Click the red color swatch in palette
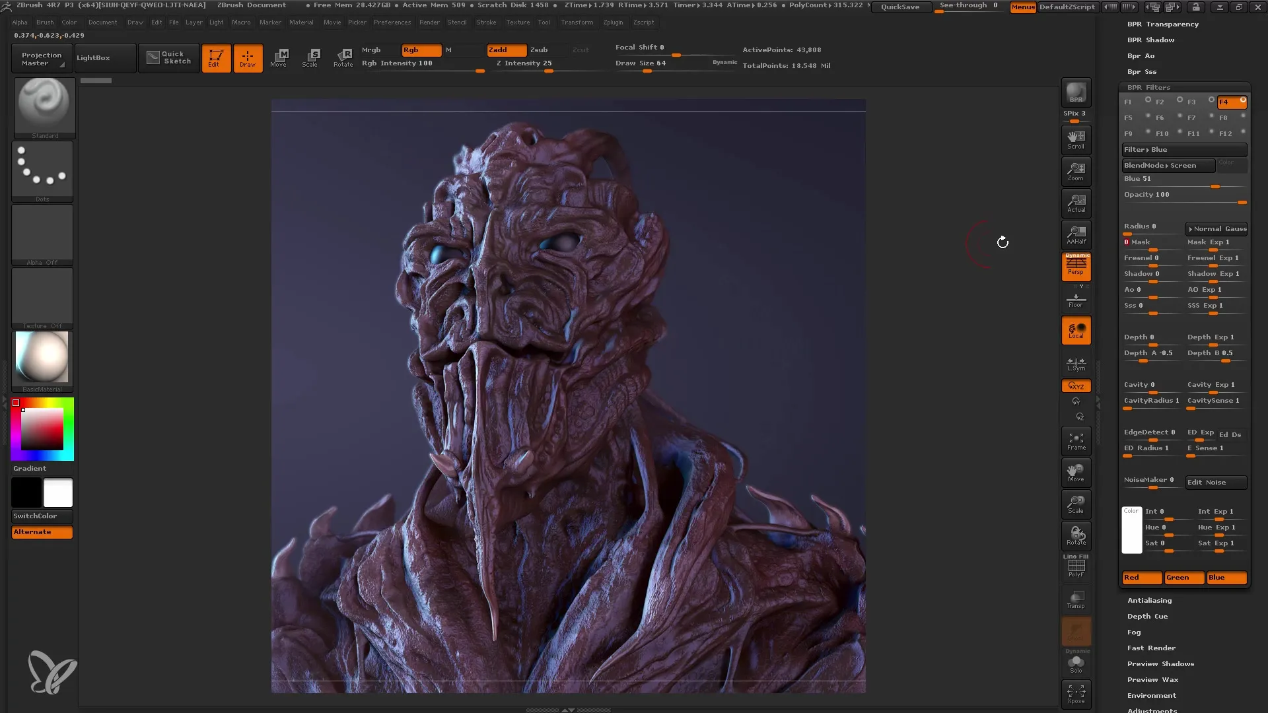Image resolution: width=1268 pixels, height=713 pixels. (x=16, y=402)
